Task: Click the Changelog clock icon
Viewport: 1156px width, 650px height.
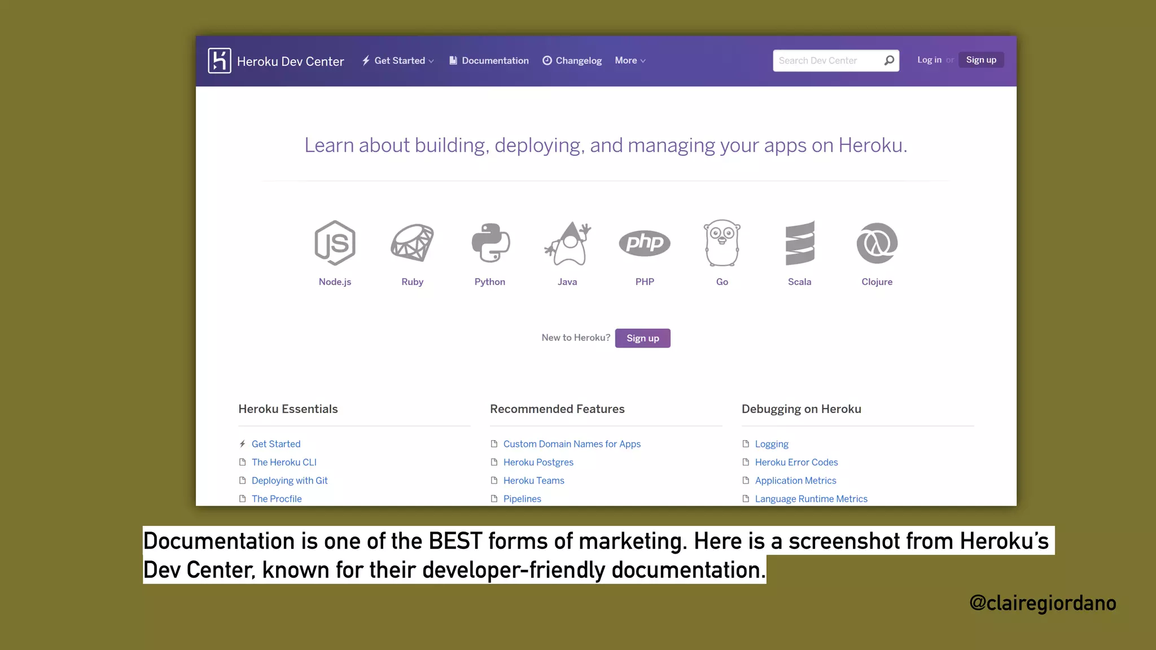Action: click(x=547, y=60)
